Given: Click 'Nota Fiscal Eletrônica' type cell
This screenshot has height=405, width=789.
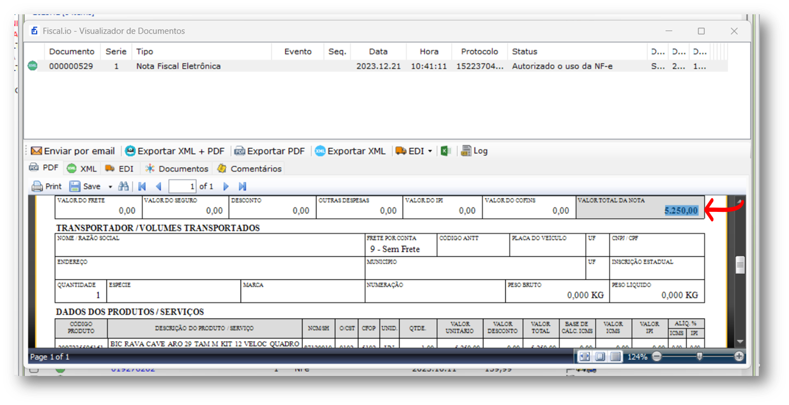Looking at the screenshot, I should [x=178, y=66].
